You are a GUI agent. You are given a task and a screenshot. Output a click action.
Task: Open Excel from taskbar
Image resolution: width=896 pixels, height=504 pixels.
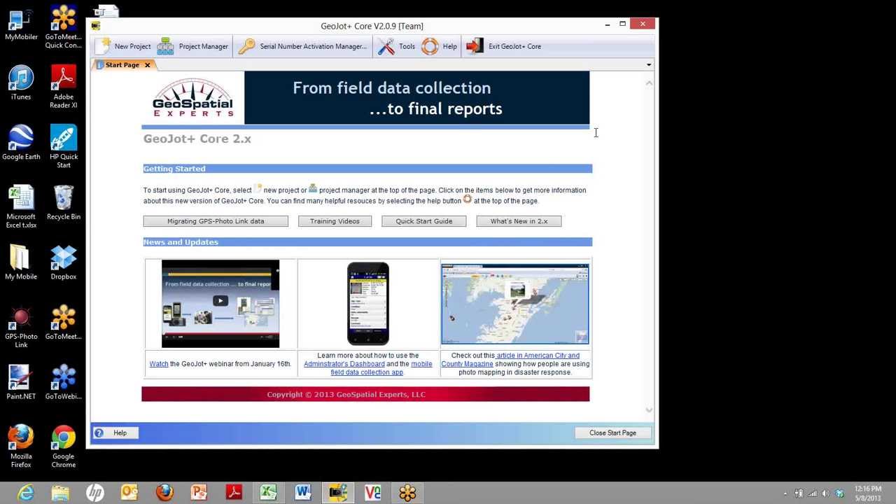tap(268, 493)
